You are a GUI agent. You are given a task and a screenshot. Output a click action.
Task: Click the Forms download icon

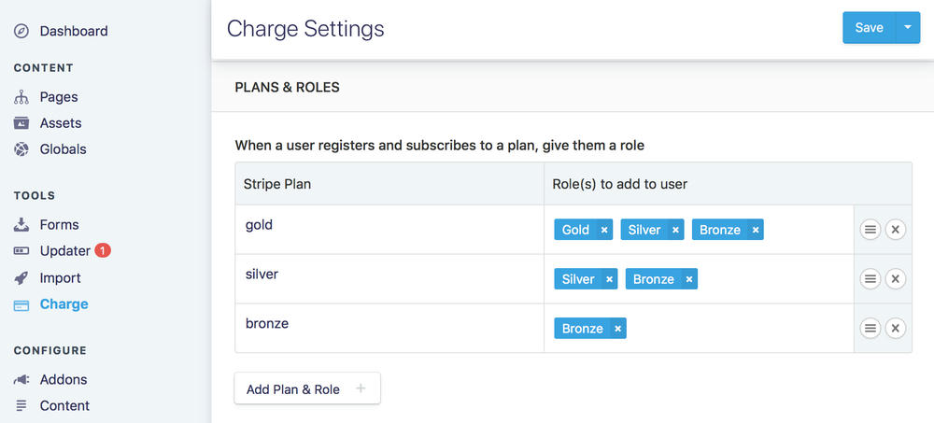tap(21, 225)
